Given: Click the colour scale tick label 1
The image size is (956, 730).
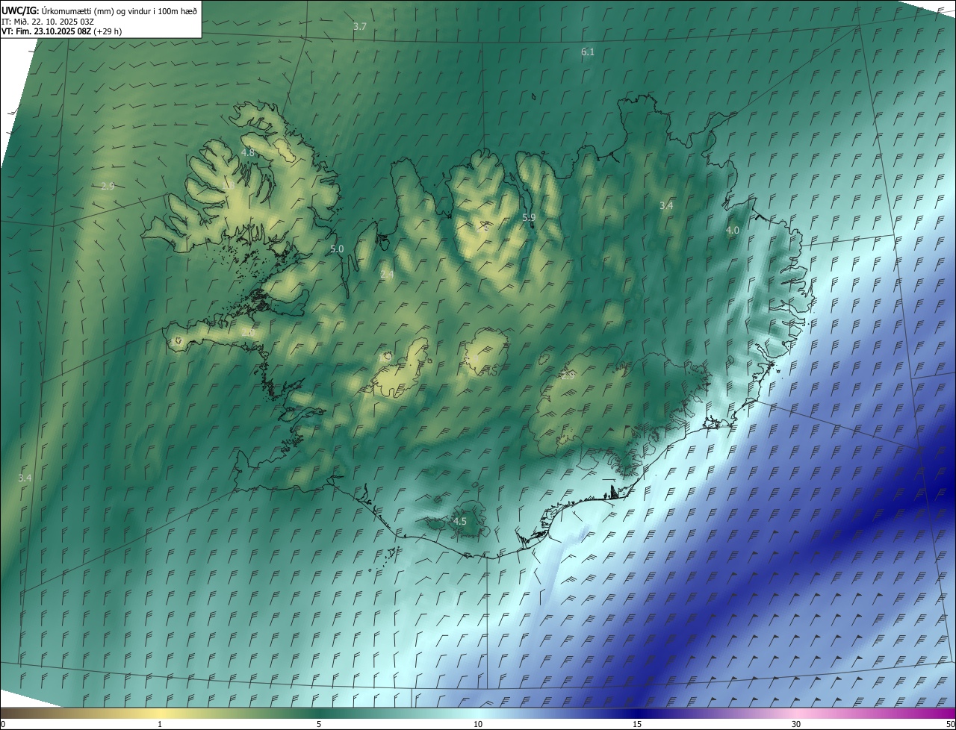Looking at the screenshot, I should (160, 724).
